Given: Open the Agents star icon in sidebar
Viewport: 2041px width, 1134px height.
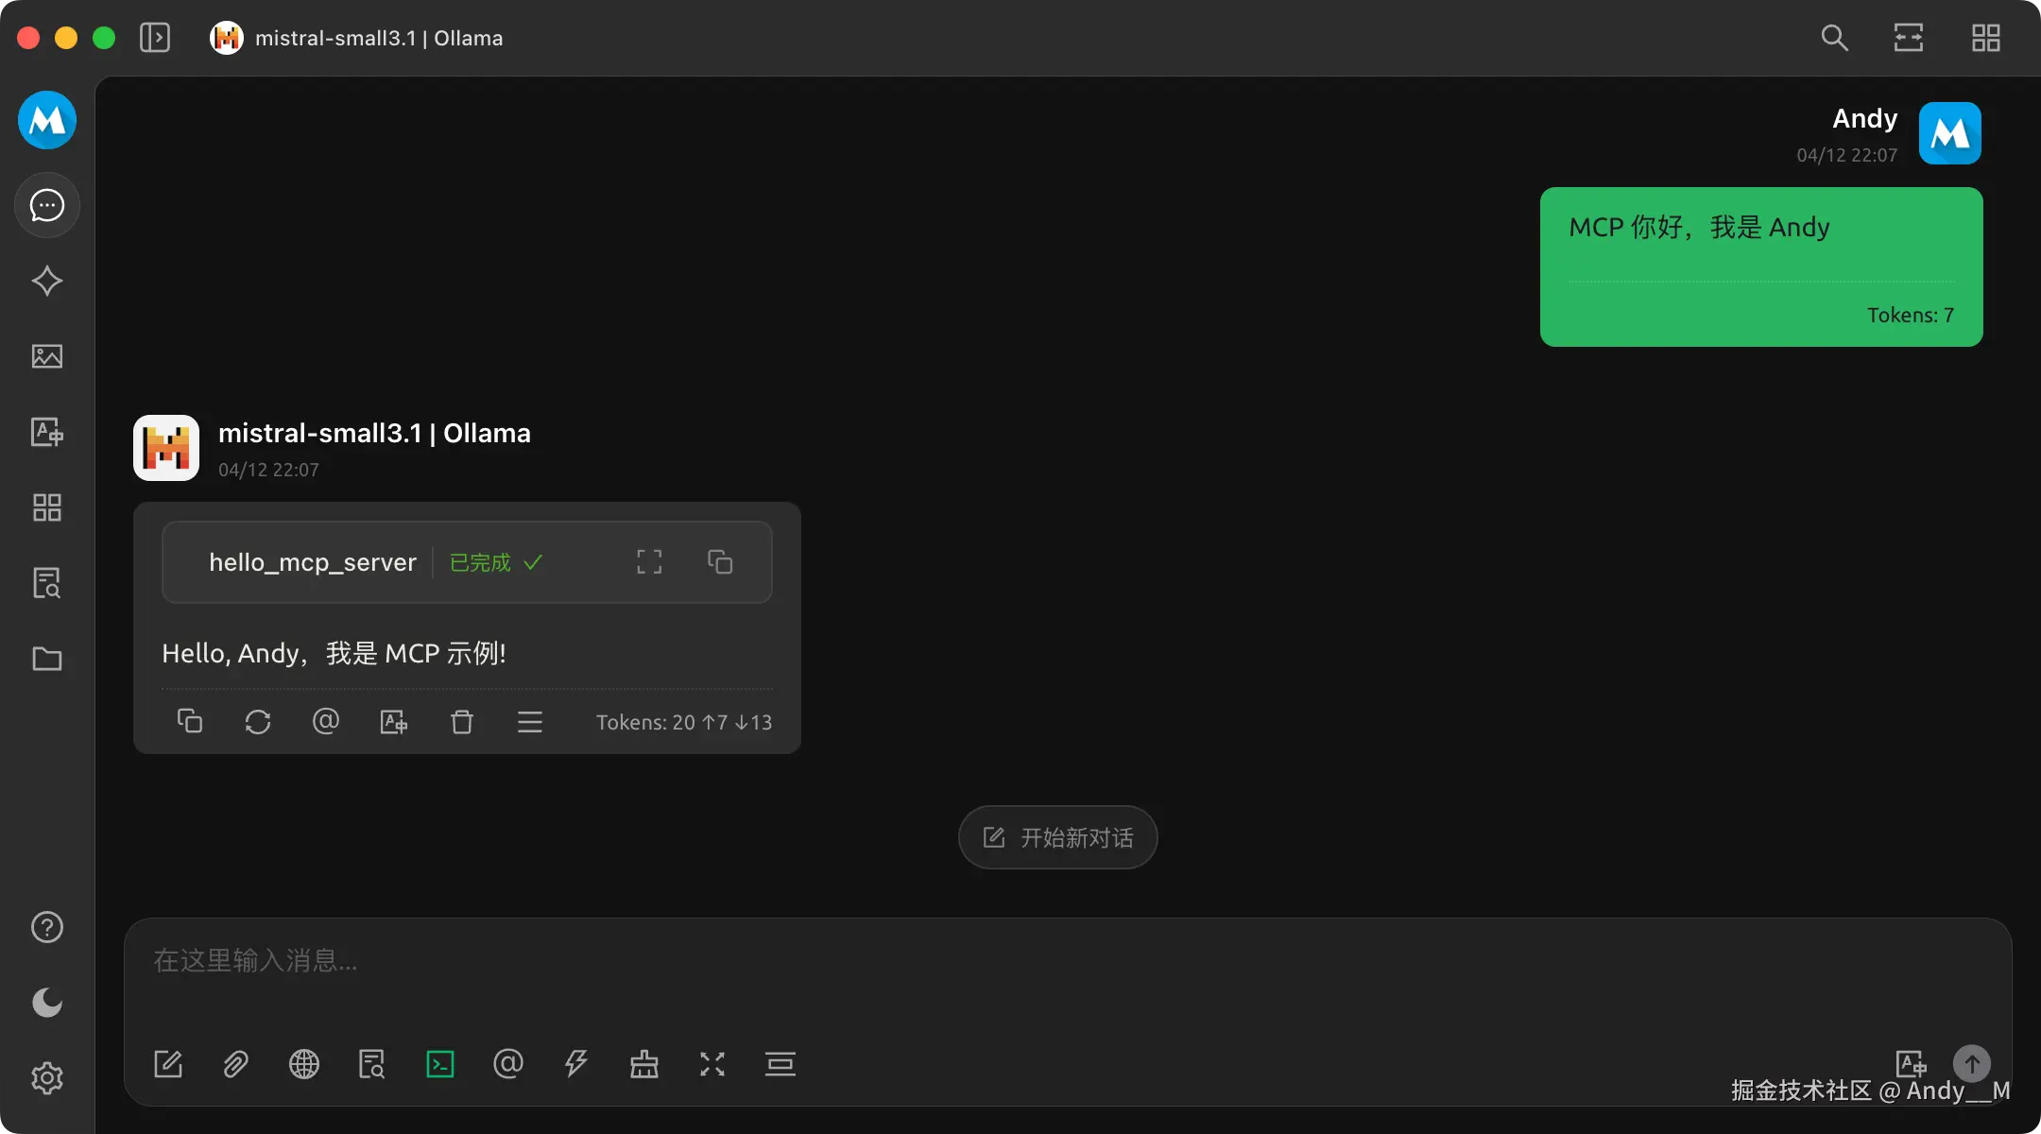Looking at the screenshot, I should (46, 281).
